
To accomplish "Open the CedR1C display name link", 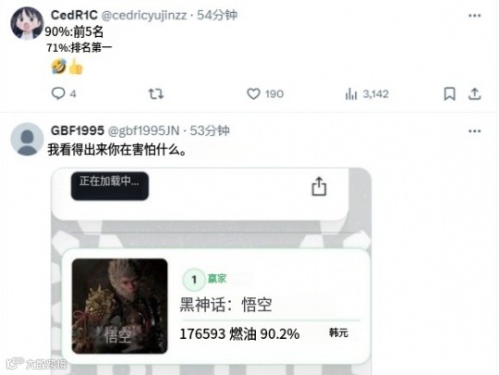I will (x=74, y=15).
